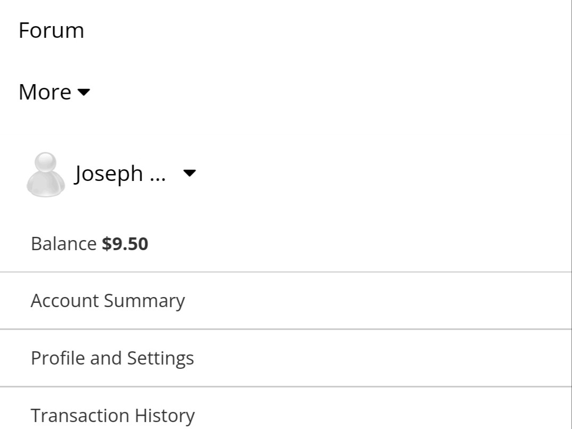Image resolution: width=572 pixels, height=429 pixels.
Task: Click the word History in Transaction History
Action: pos(164,416)
